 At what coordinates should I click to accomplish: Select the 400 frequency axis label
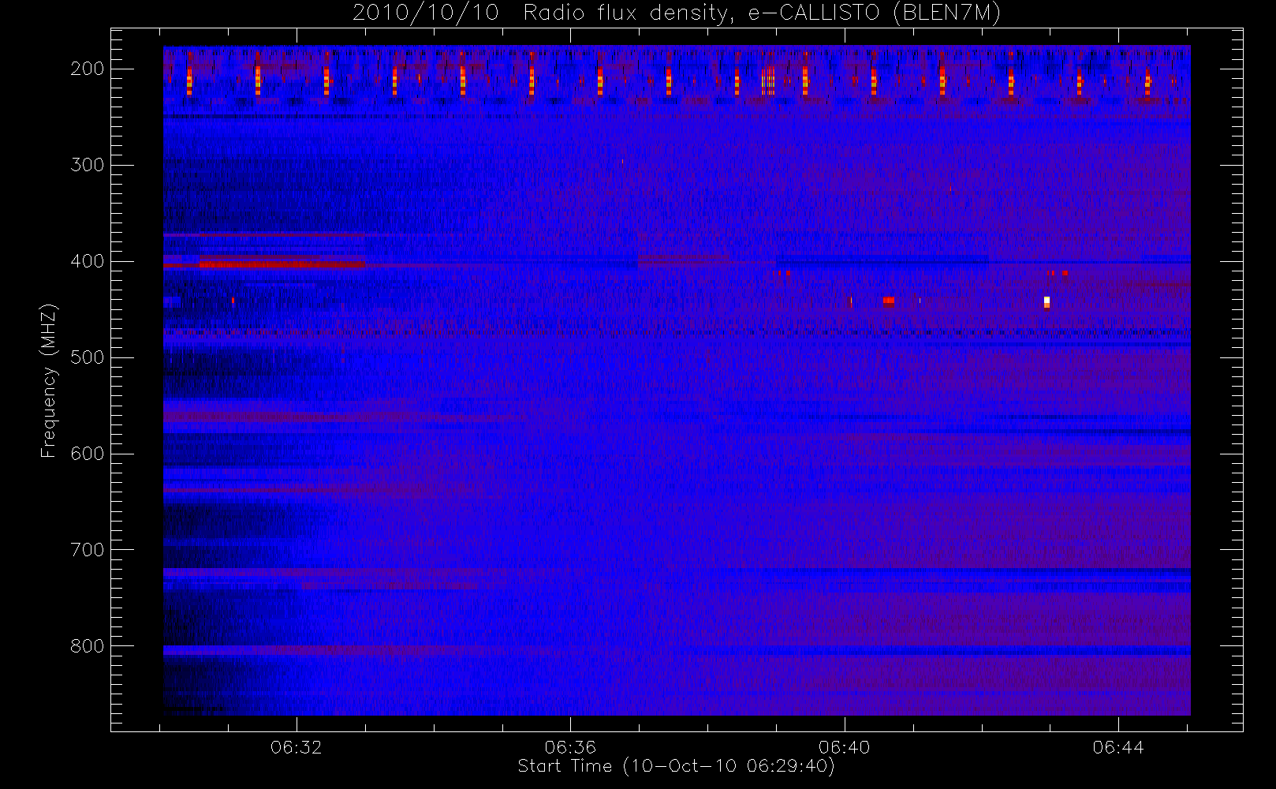tap(88, 261)
